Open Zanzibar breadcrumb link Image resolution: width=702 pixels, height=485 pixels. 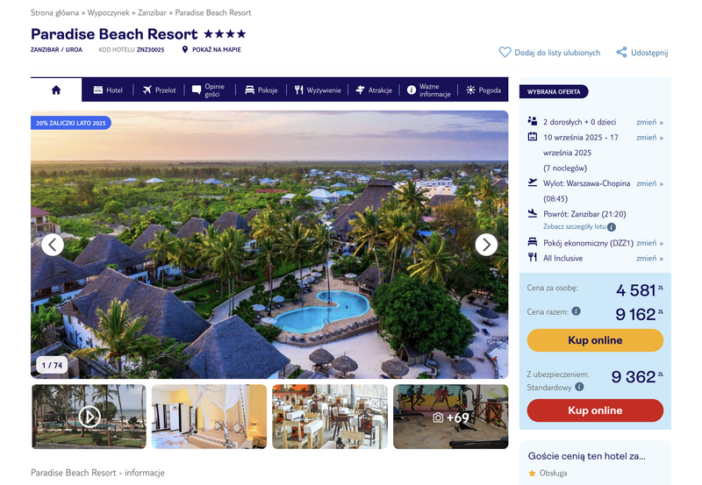pyautogui.click(x=152, y=13)
